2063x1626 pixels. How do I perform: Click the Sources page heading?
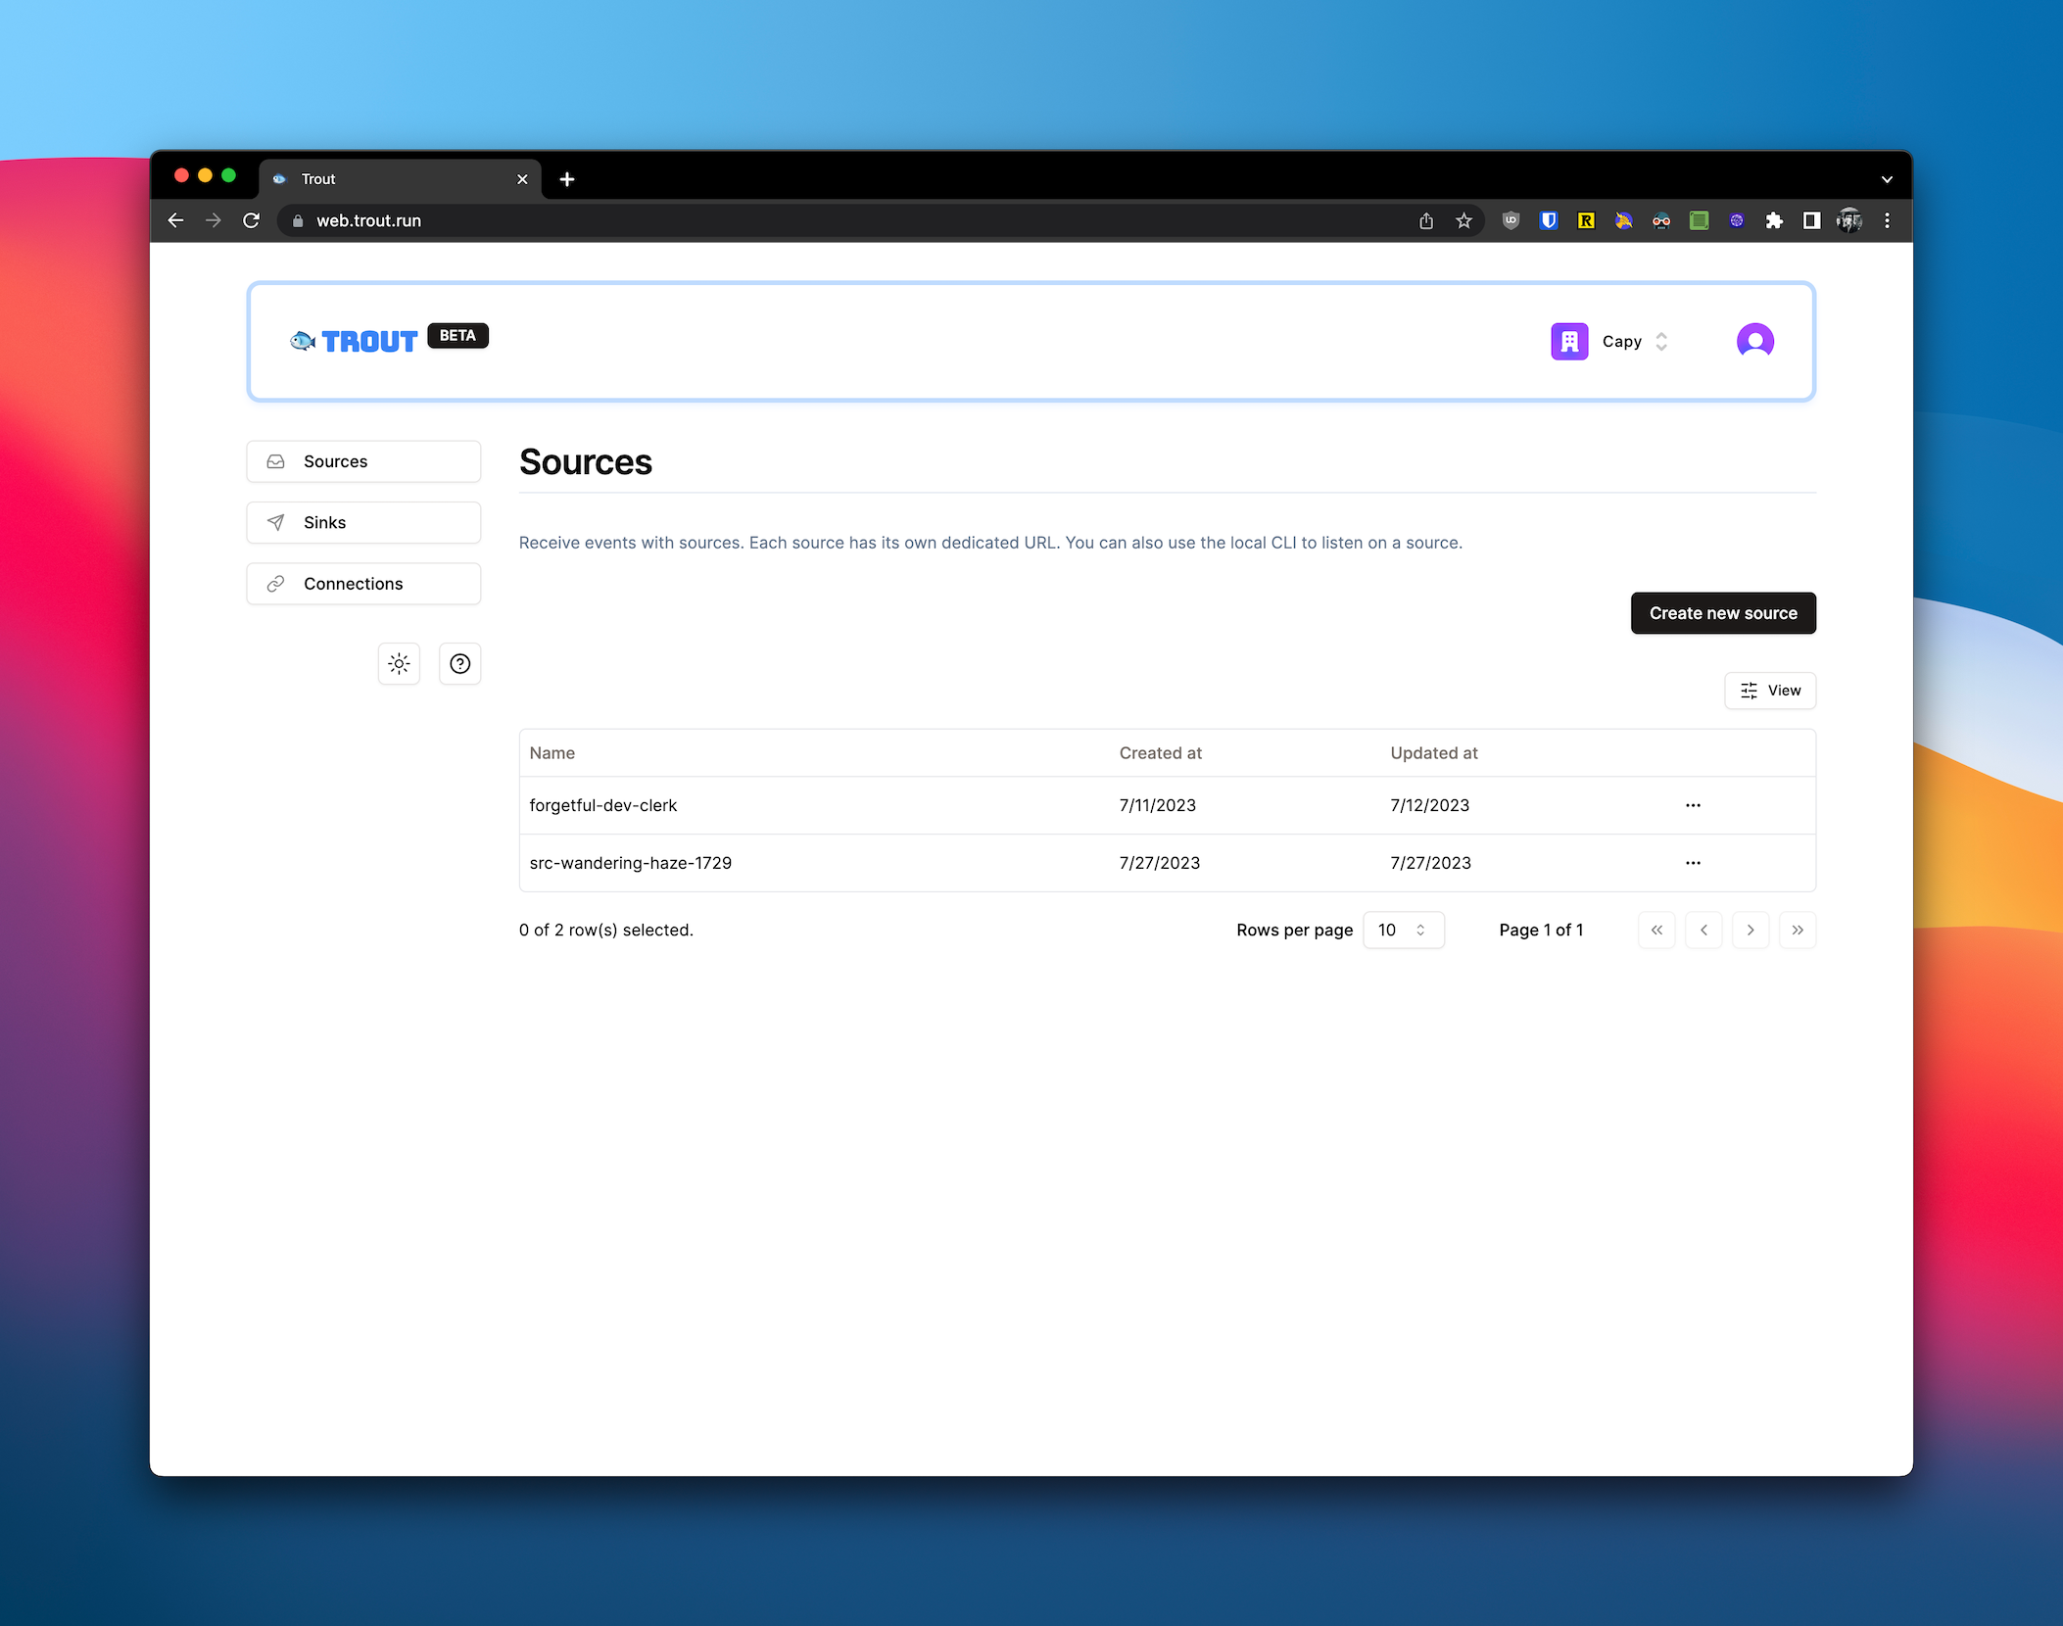click(586, 462)
